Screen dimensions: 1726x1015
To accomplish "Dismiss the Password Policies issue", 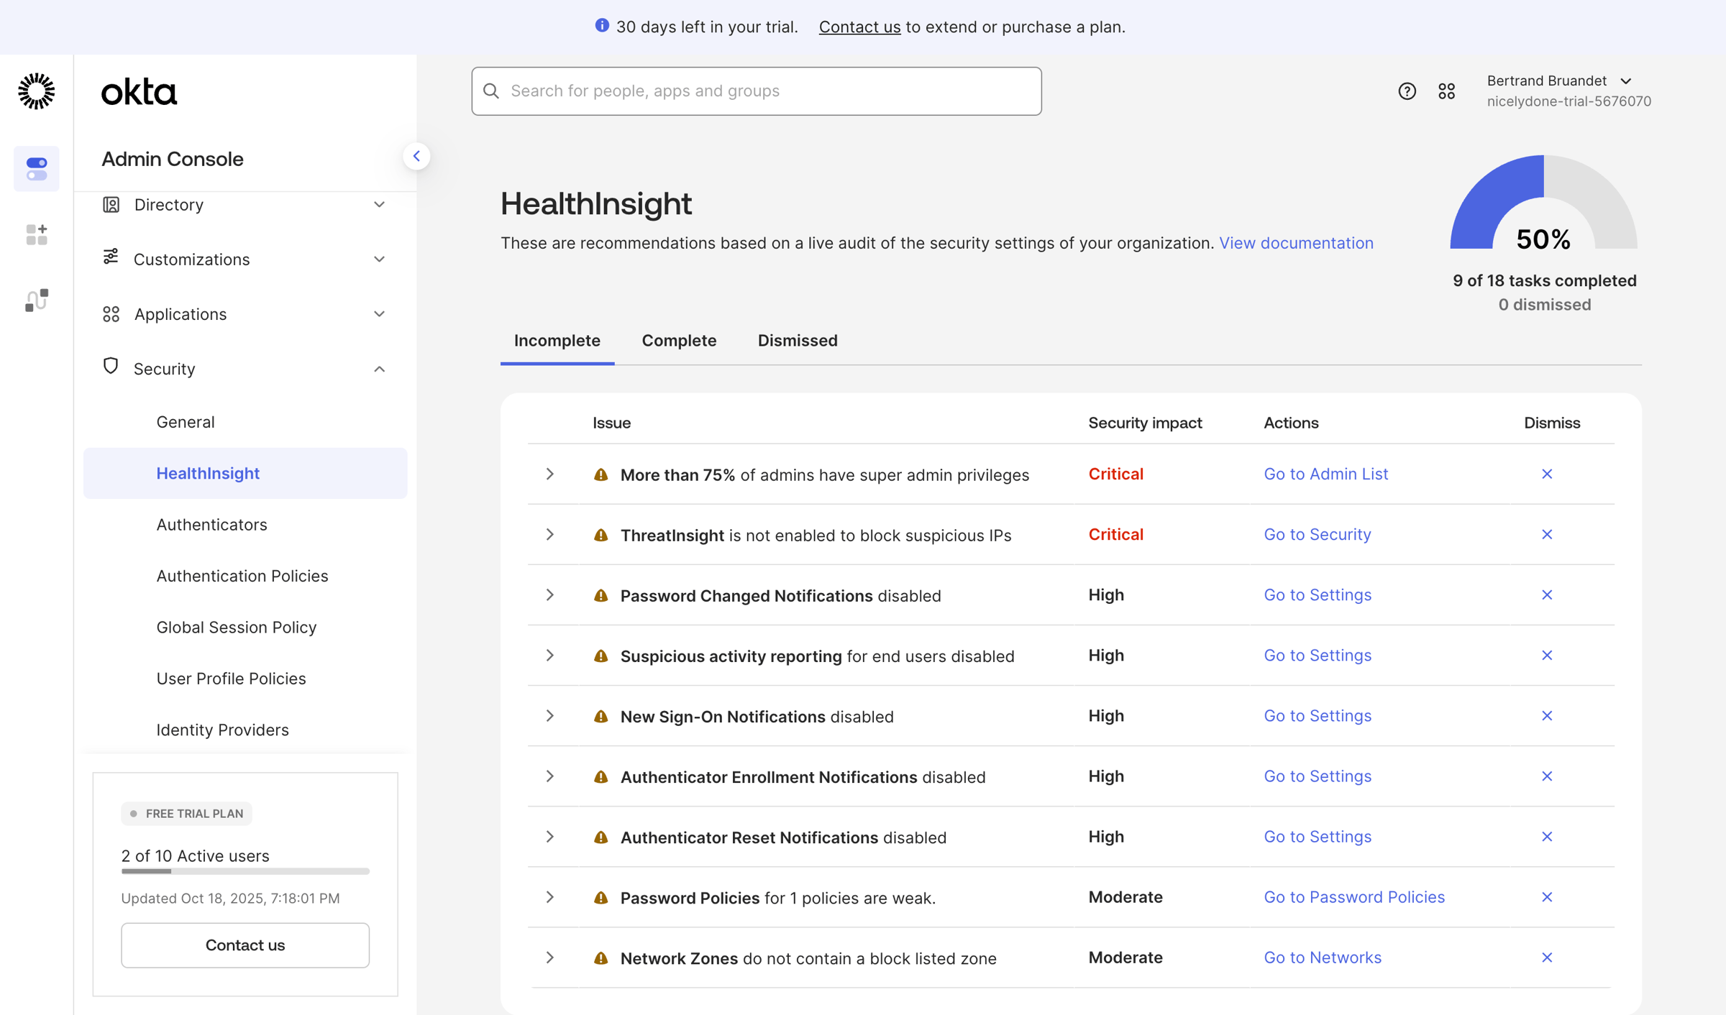I will pyautogui.click(x=1547, y=897).
